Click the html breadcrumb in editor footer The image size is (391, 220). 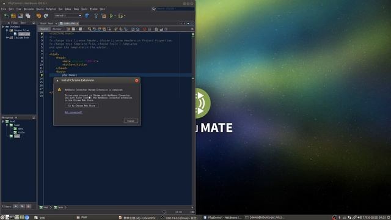point(44,208)
